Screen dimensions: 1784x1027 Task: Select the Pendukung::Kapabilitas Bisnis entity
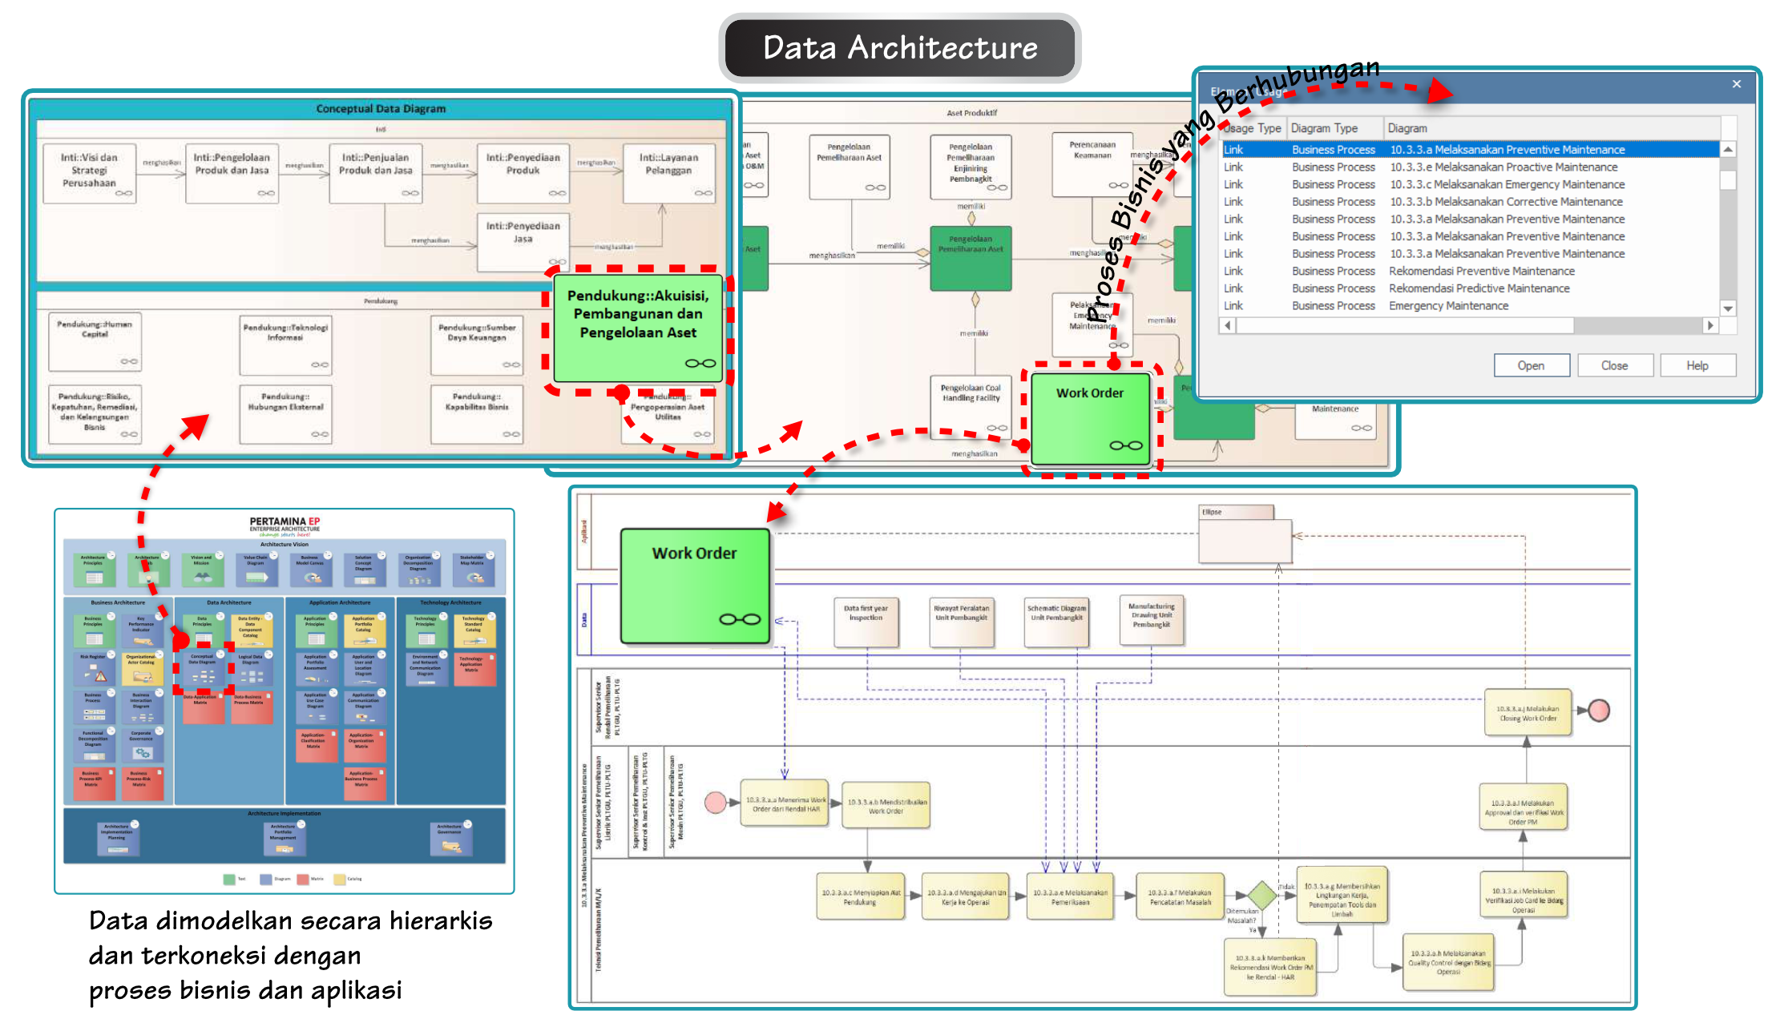pyautogui.click(x=477, y=414)
